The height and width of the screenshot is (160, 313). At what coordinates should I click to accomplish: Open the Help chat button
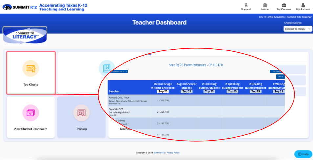point(303,154)
